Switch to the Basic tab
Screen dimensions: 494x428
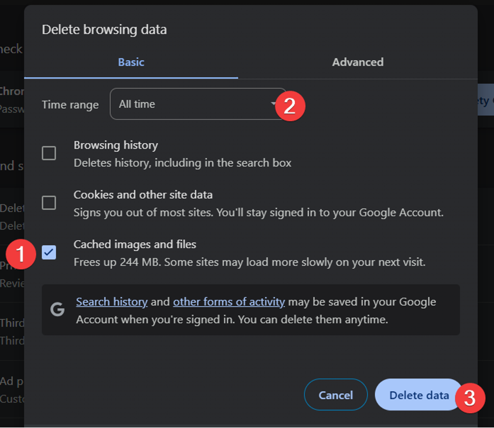131,62
